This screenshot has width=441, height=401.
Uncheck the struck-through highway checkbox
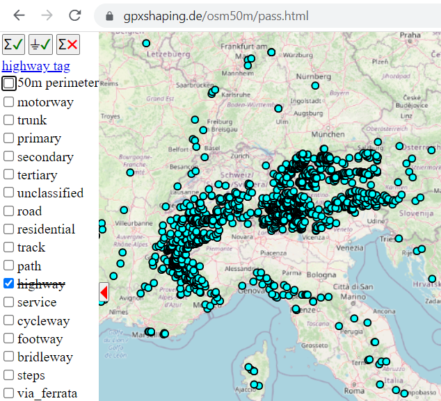click(9, 284)
